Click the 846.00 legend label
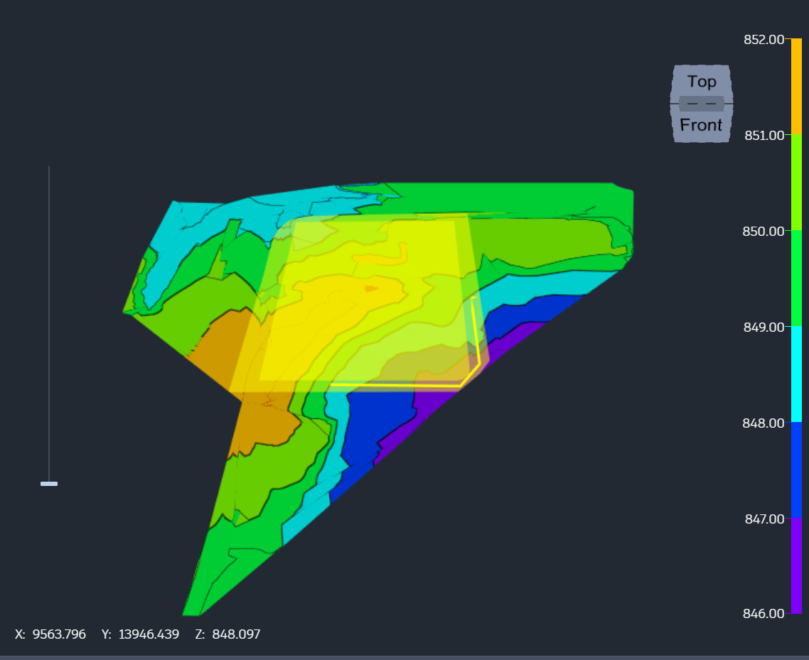 tap(764, 613)
